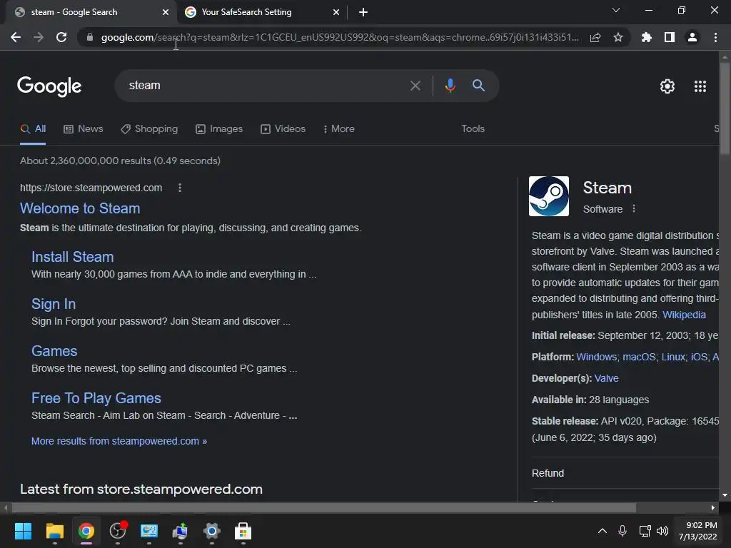Open Chrome three-dot menu
731x548 pixels.
pos(715,37)
